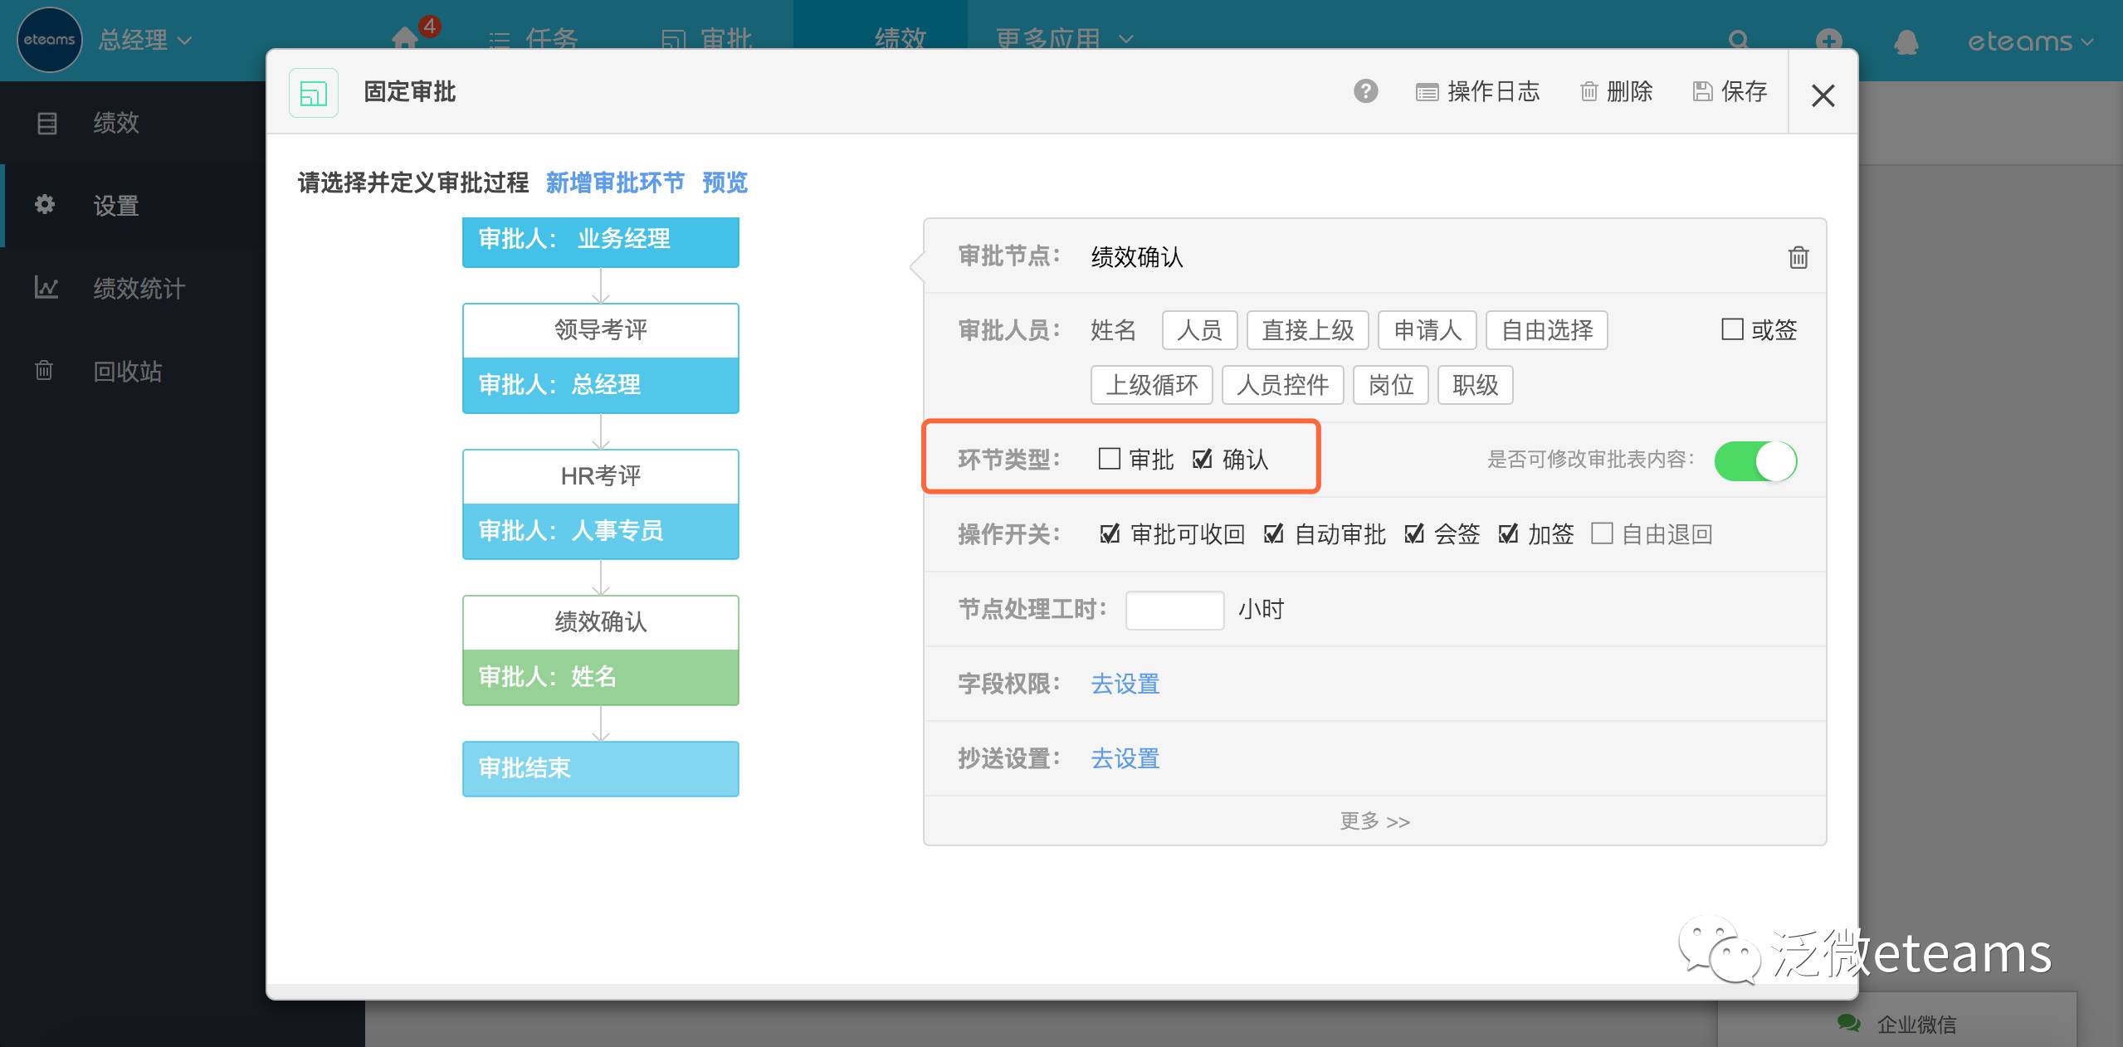Check the 审批 type checkbox

[1109, 459]
